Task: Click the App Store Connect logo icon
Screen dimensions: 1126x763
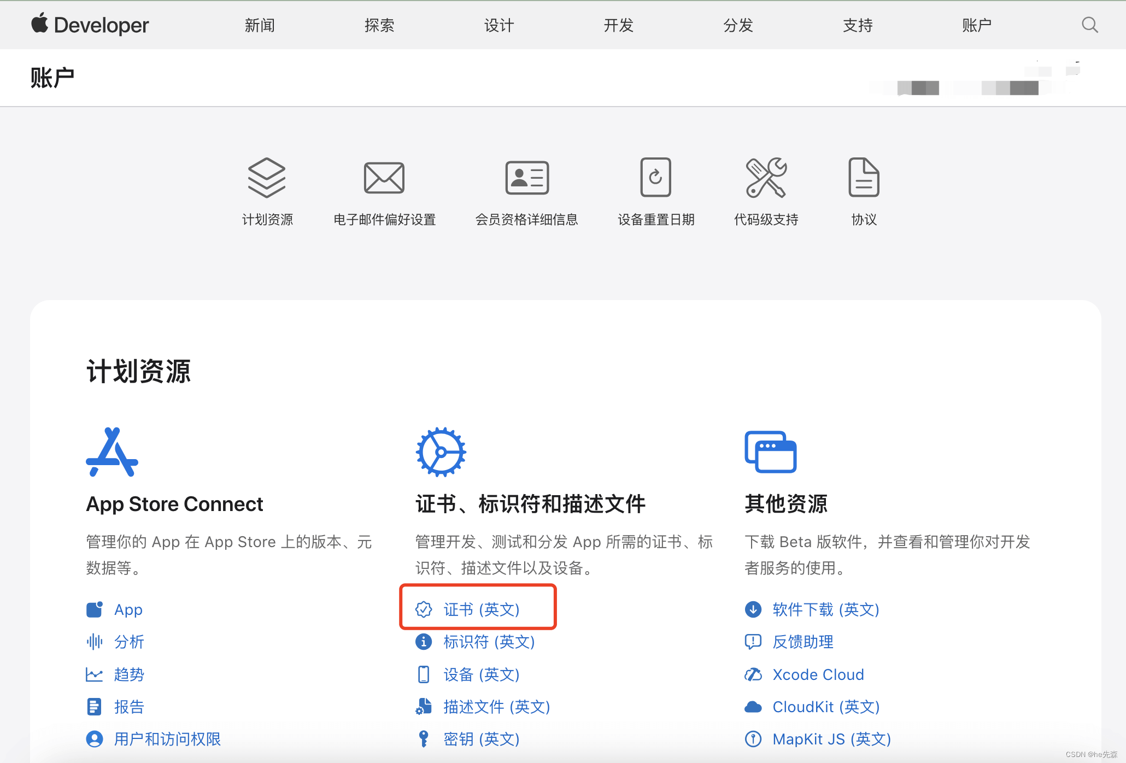Action: click(x=112, y=452)
